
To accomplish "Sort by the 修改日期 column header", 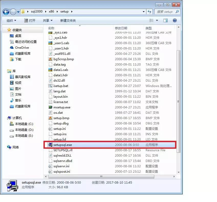I will [x=121, y=28].
